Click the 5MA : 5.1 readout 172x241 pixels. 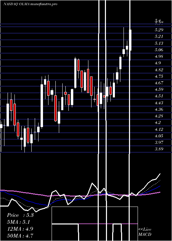point(19,222)
